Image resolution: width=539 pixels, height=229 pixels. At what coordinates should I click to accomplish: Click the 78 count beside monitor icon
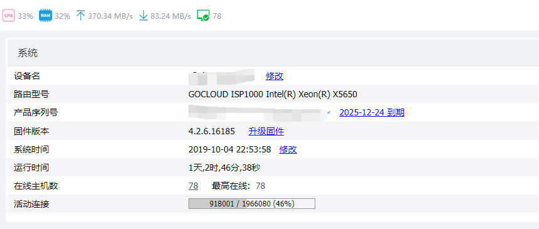pyautogui.click(x=217, y=16)
